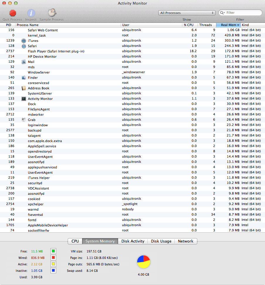Screen dimensions: 265x285
Task: Open the Network tab
Action: [186, 241]
